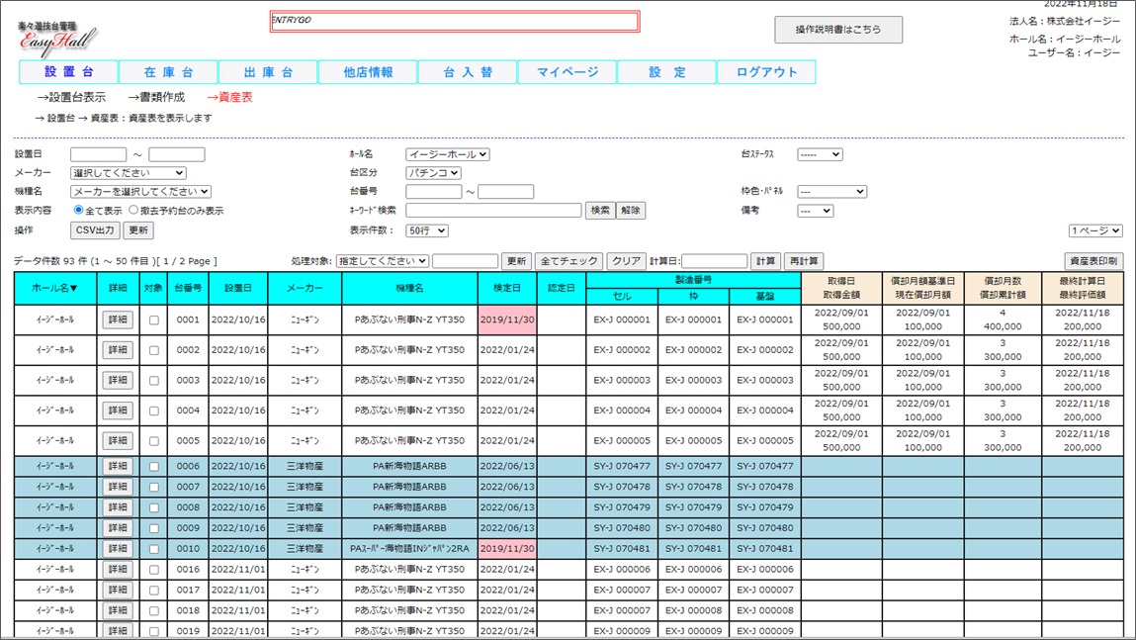Image resolution: width=1136 pixels, height=640 pixels.
Task: Open 詳細 for 台番号 0003
Action: tap(118, 381)
